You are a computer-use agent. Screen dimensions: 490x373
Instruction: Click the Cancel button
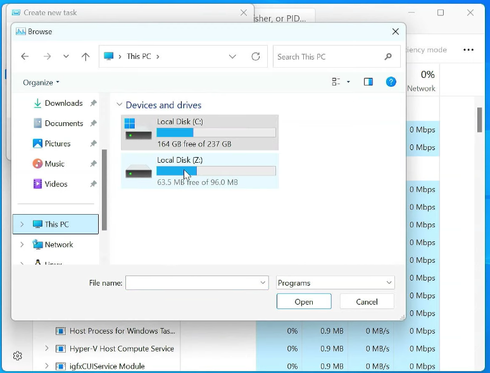[x=367, y=301]
